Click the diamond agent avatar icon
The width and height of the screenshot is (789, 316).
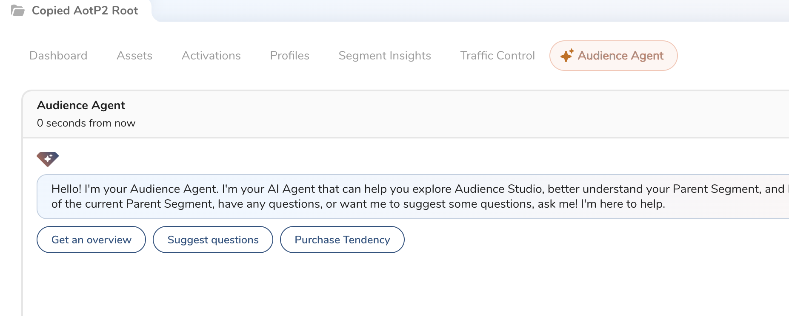[x=48, y=159]
